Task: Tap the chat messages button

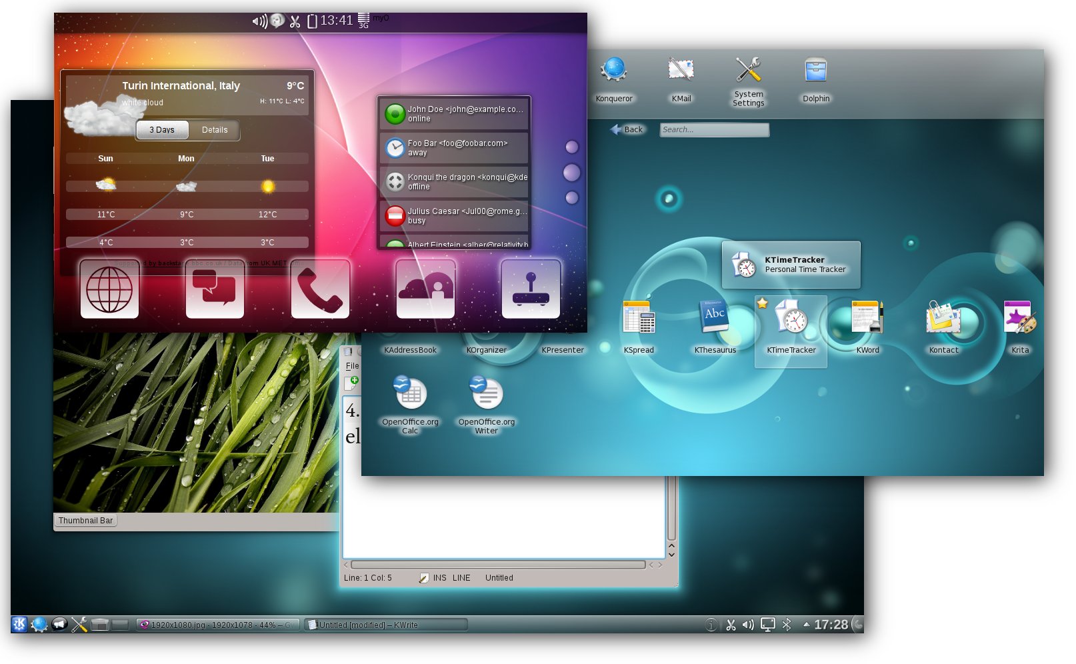Action: click(x=215, y=289)
